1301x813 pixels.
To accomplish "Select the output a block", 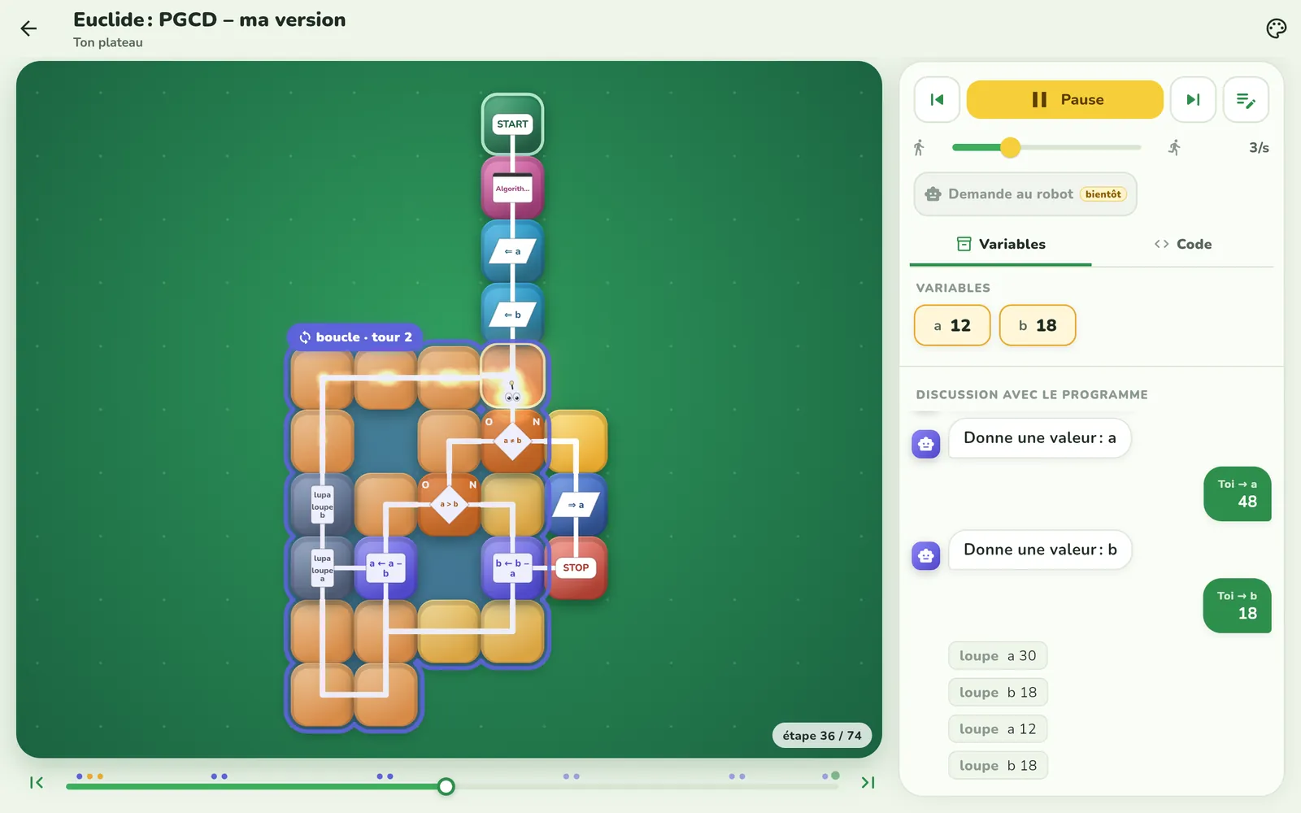I will point(576,505).
